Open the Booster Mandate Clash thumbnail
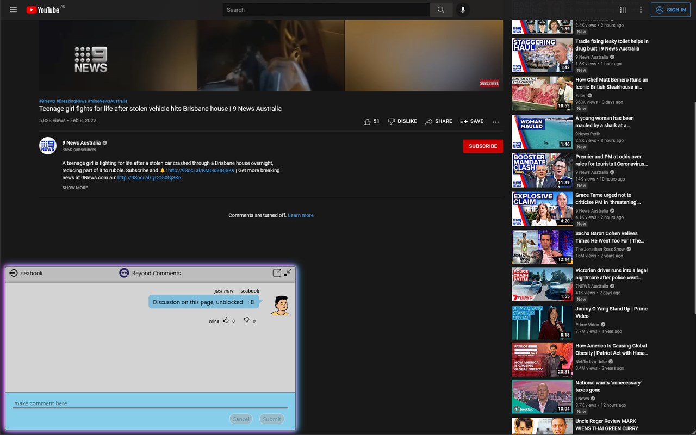696x435 pixels. click(x=542, y=170)
